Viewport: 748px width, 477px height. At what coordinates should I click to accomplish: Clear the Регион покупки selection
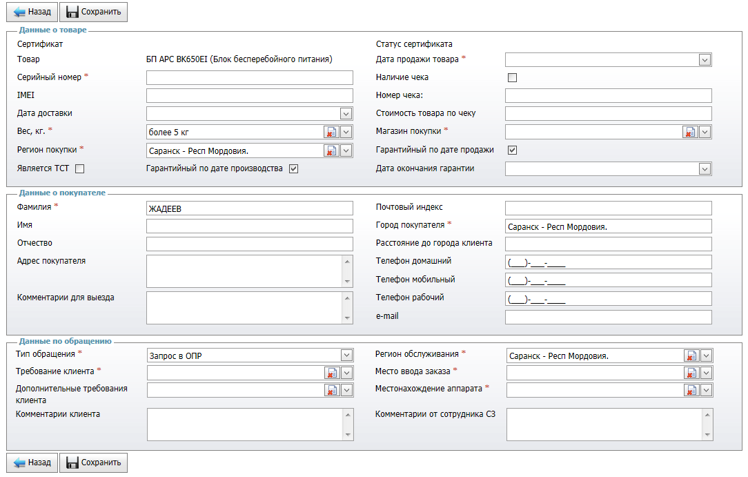tap(331, 150)
